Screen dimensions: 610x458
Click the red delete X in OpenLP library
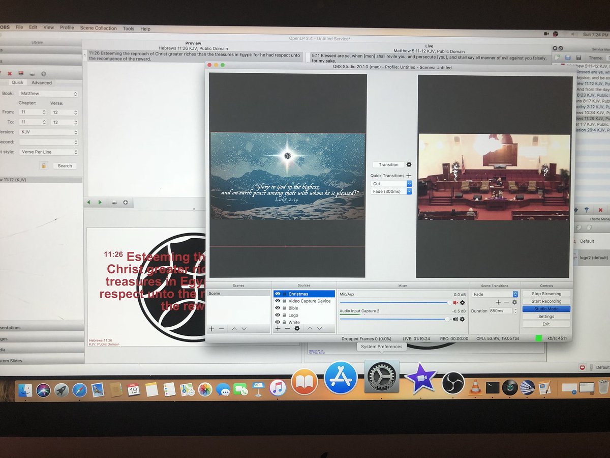[10, 74]
